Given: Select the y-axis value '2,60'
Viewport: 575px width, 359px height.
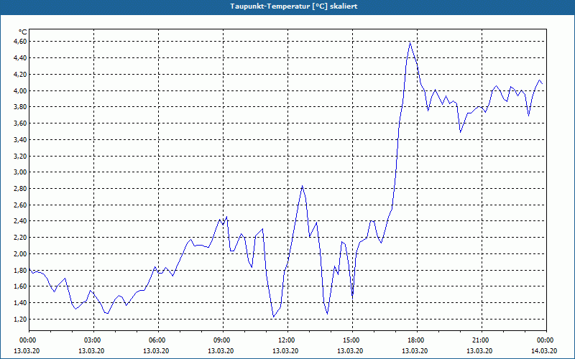Looking at the screenshot, I should tap(21, 205).
